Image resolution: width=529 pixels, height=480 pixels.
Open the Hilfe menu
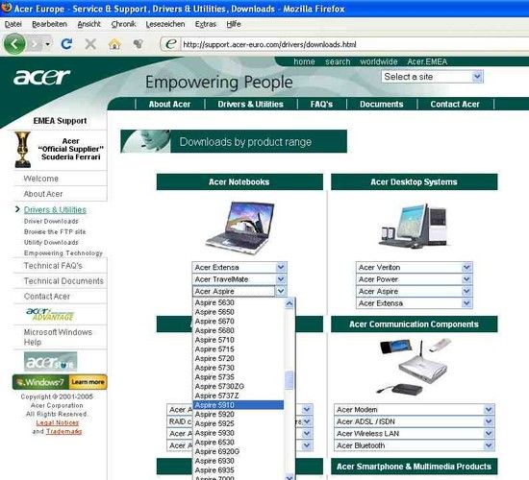[234, 24]
